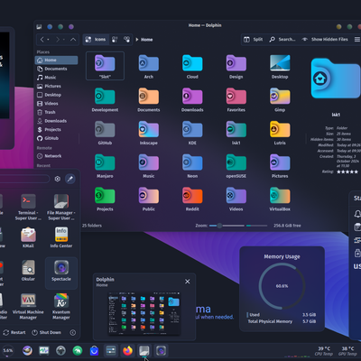Select Trash in Places sidebar
The height and width of the screenshot is (361, 361).
(56, 112)
